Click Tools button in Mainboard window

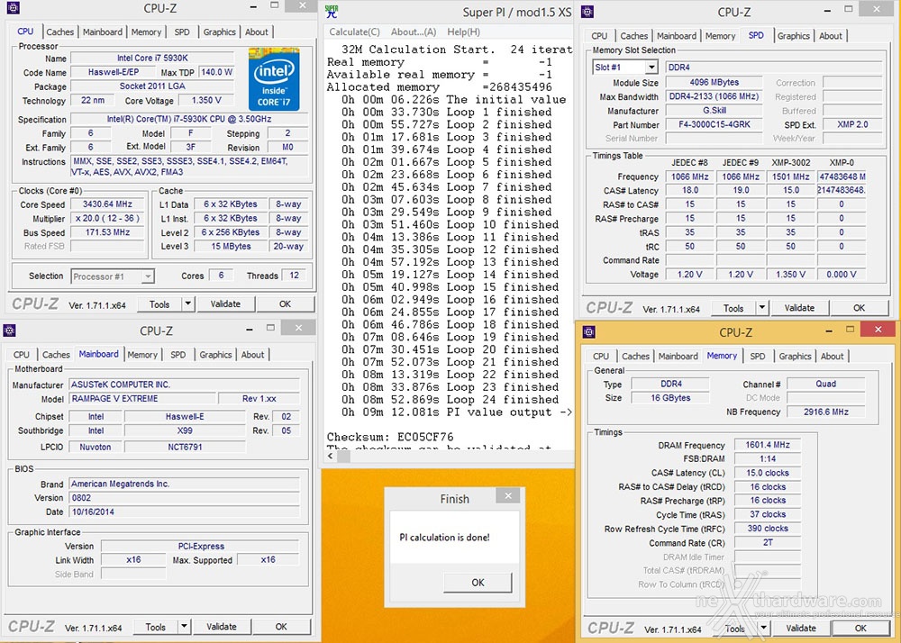[156, 627]
